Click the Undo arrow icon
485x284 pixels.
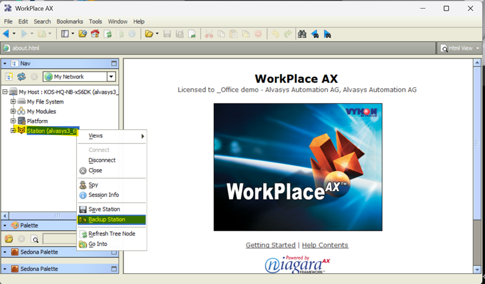[x=275, y=34]
